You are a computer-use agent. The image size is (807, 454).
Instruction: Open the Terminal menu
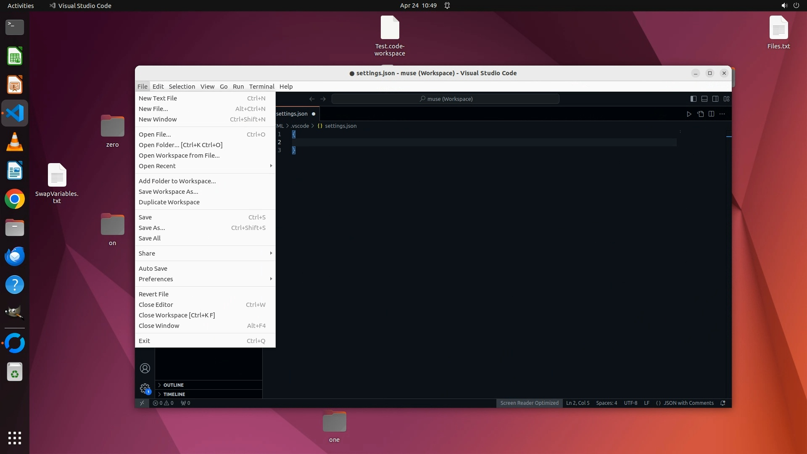point(261,87)
